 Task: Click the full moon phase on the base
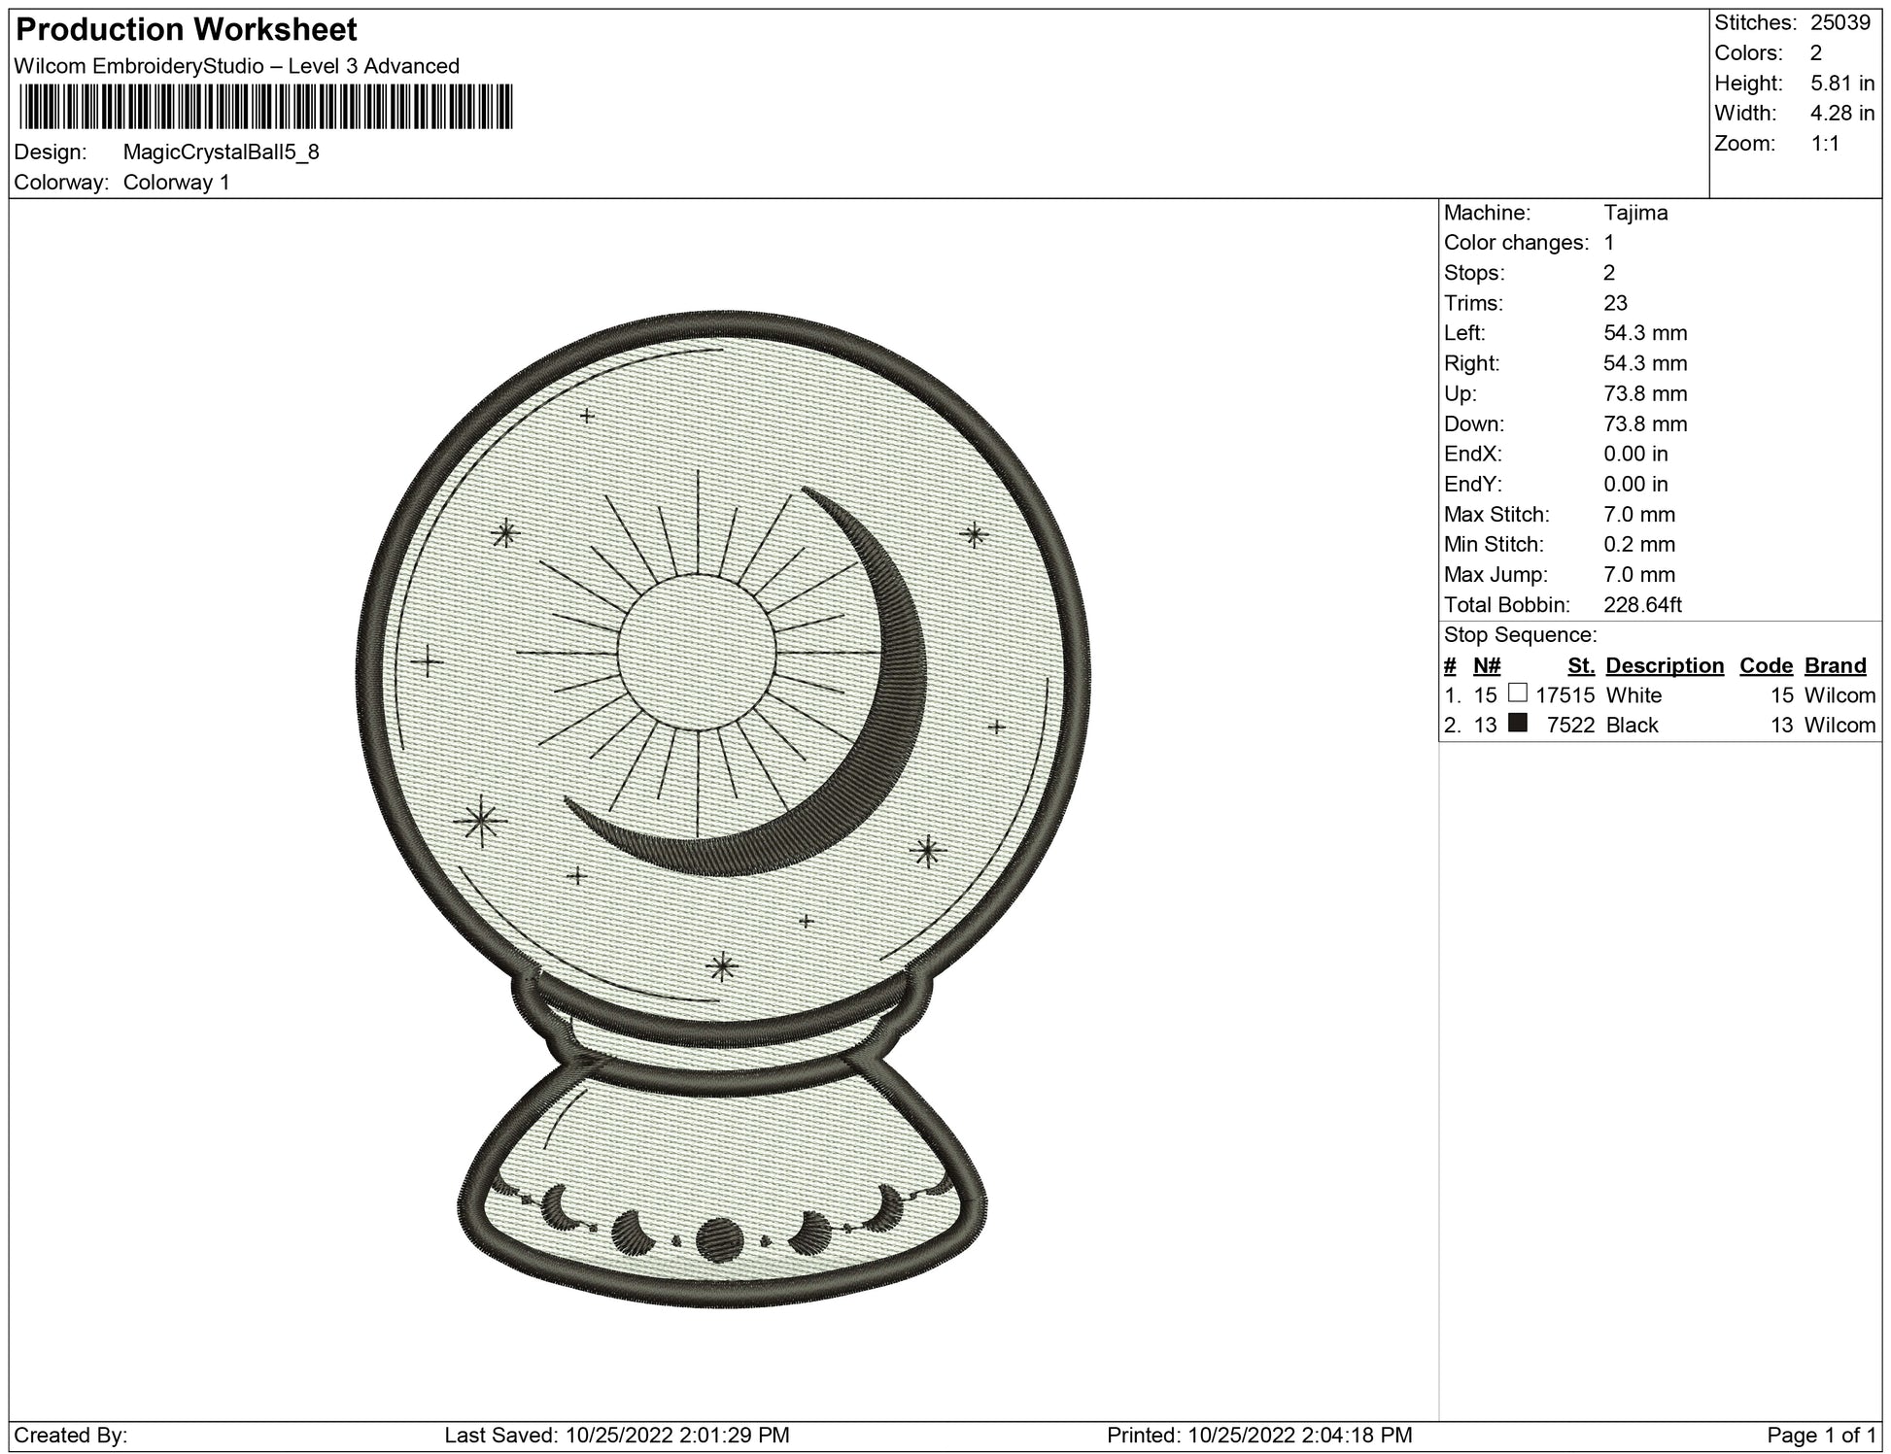pyautogui.click(x=719, y=1238)
